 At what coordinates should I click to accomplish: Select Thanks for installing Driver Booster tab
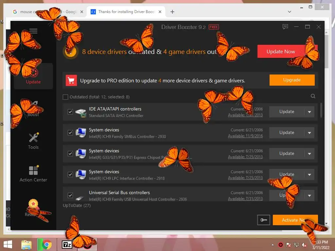pyautogui.click(x=126, y=12)
